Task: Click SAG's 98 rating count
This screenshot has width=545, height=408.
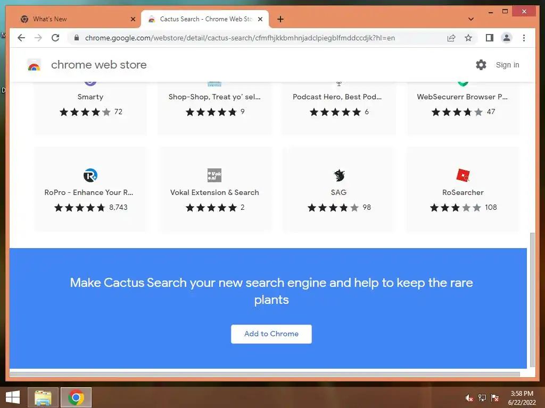Action: [x=367, y=208]
